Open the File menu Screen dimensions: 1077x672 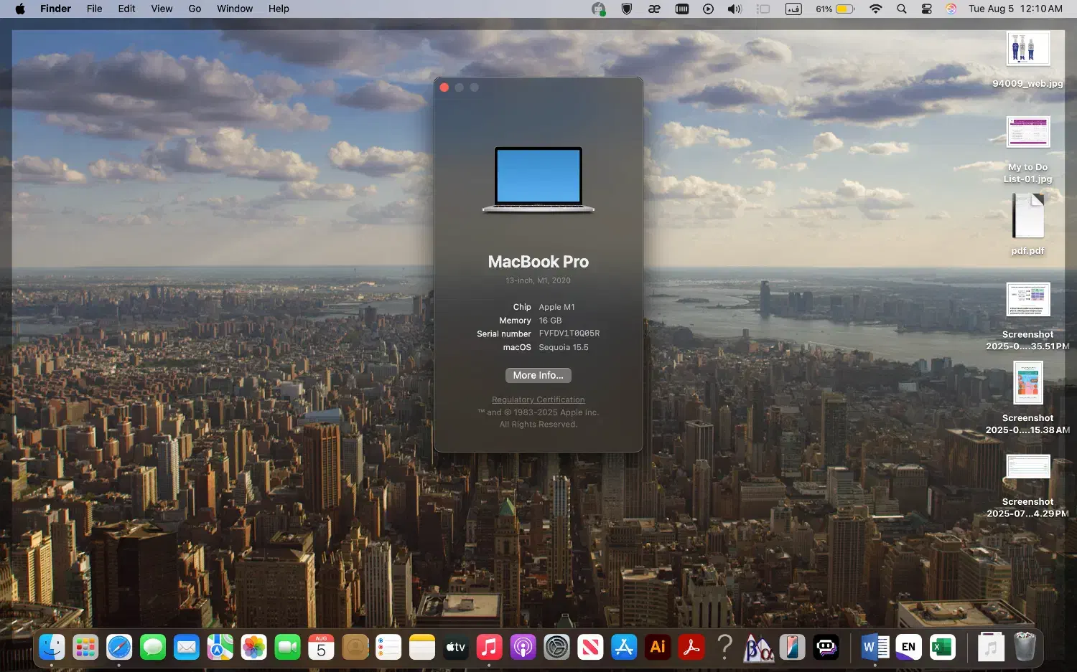tap(94, 9)
